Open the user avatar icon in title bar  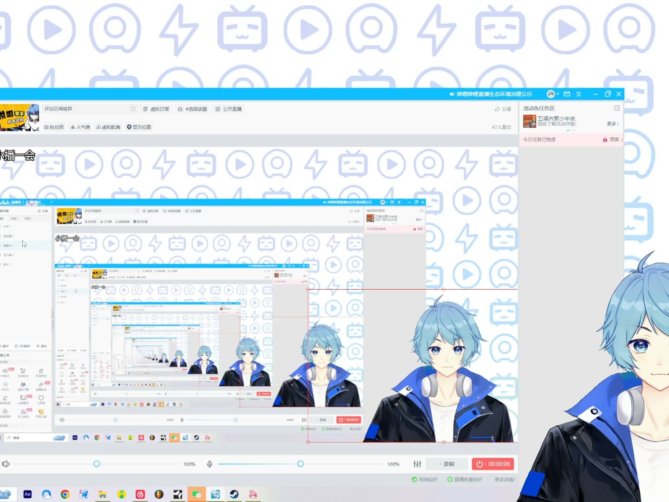point(551,94)
